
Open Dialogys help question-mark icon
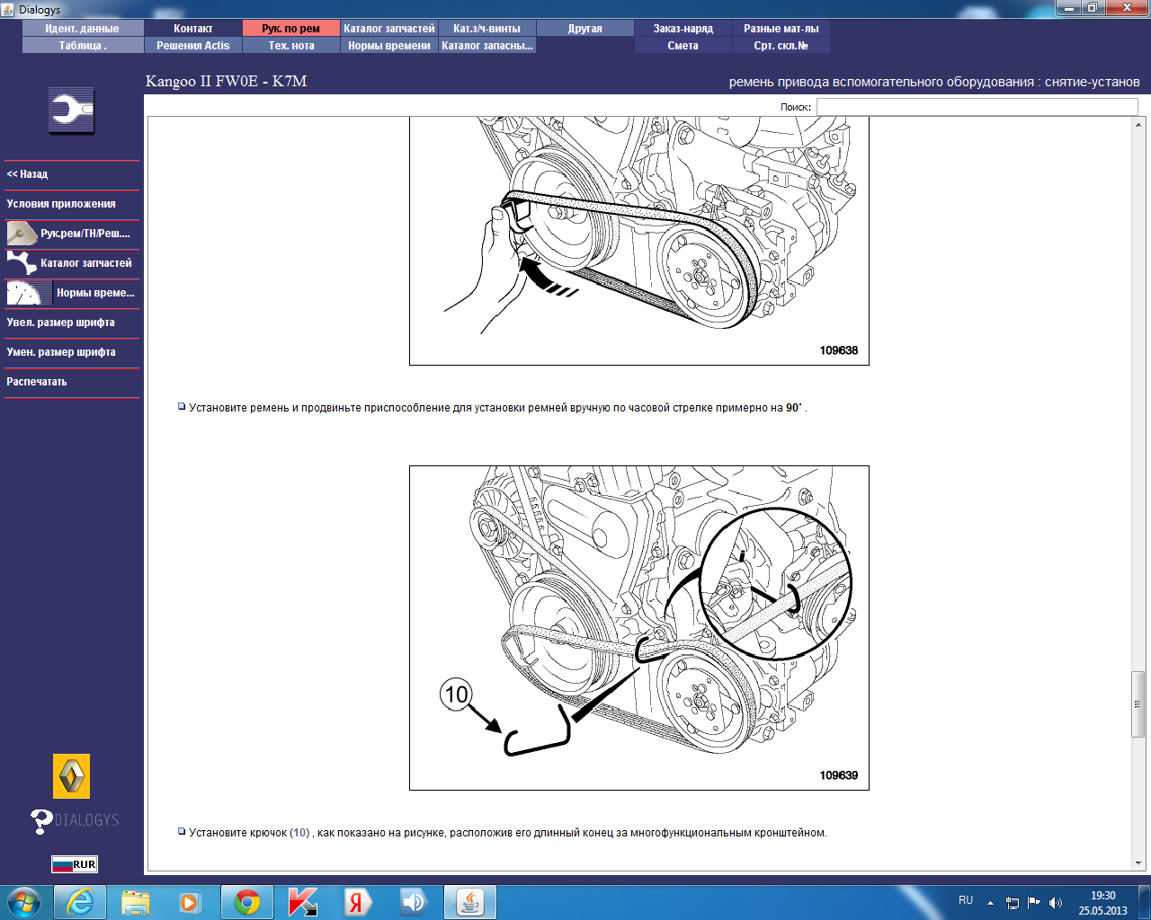point(41,821)
